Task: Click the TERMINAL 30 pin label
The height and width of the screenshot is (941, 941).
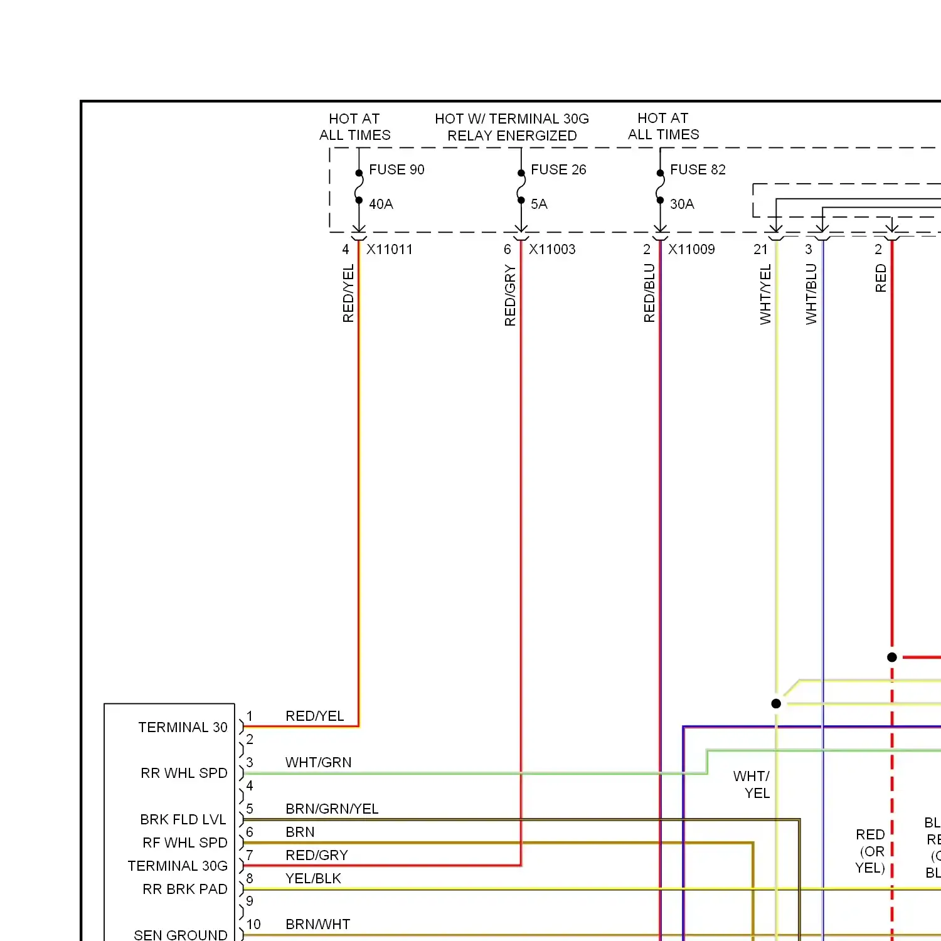Action: (x=183, y=728)
